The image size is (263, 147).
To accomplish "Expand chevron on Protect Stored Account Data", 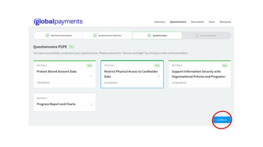I will pos(91,76).
